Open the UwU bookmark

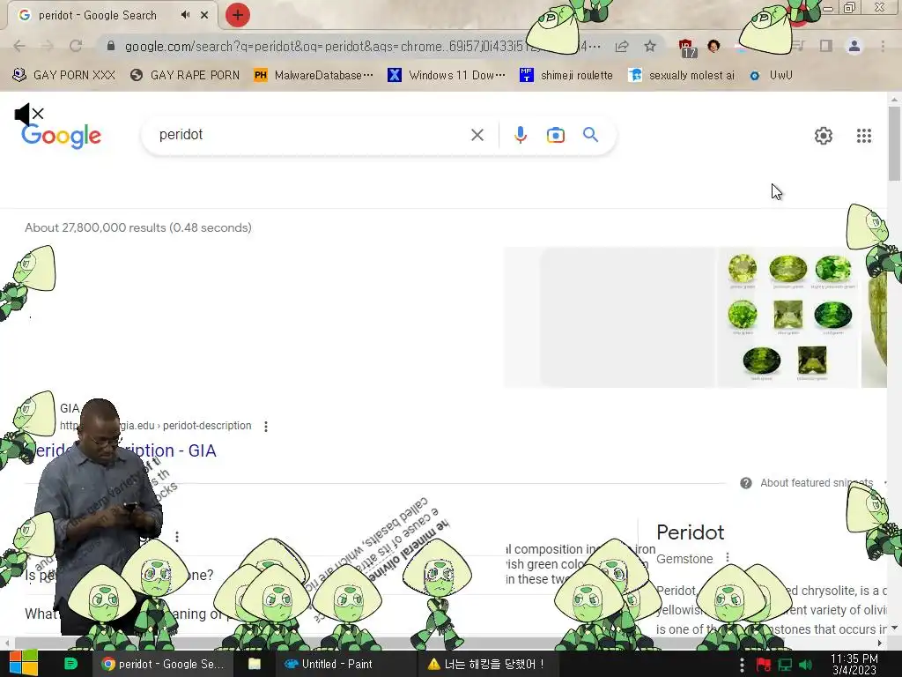770,75
